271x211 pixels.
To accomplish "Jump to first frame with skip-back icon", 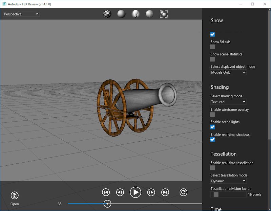I will (105, 192).
